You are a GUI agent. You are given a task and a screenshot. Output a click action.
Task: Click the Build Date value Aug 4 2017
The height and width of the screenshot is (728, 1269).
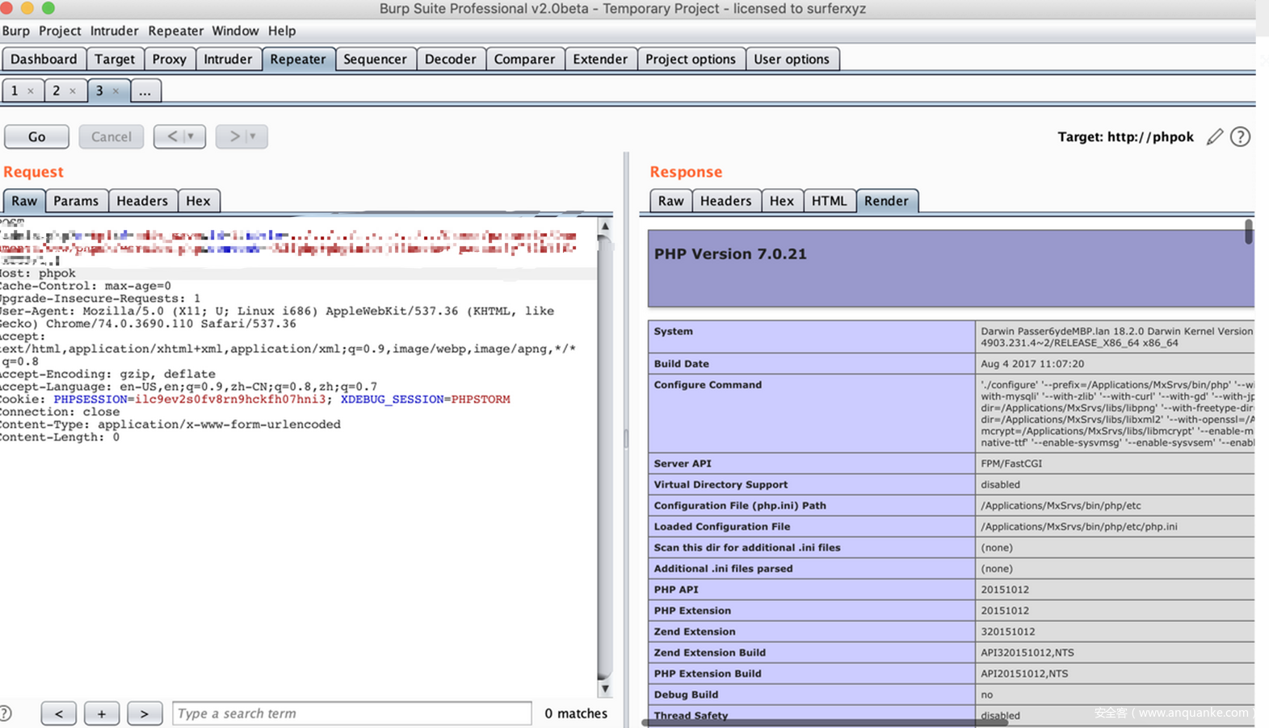pyautogui.click(x=1032, y=364)
